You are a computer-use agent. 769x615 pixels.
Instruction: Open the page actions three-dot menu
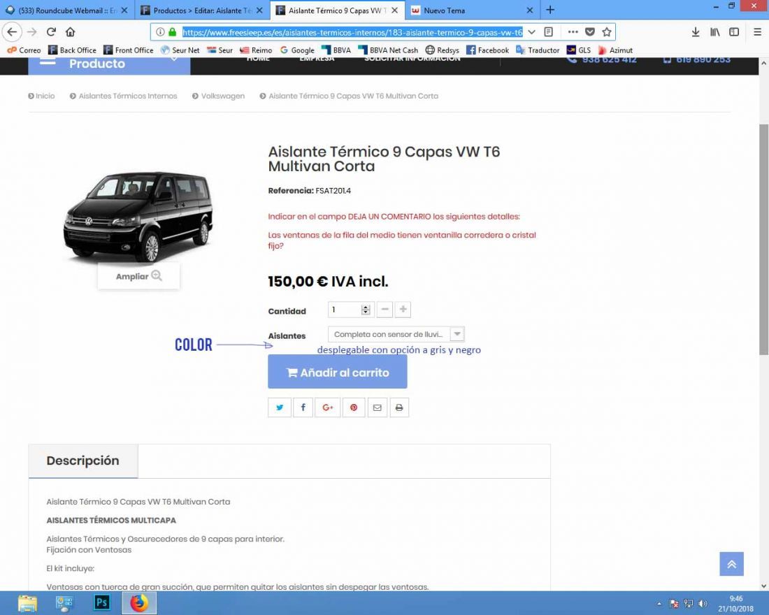(573, 32)
